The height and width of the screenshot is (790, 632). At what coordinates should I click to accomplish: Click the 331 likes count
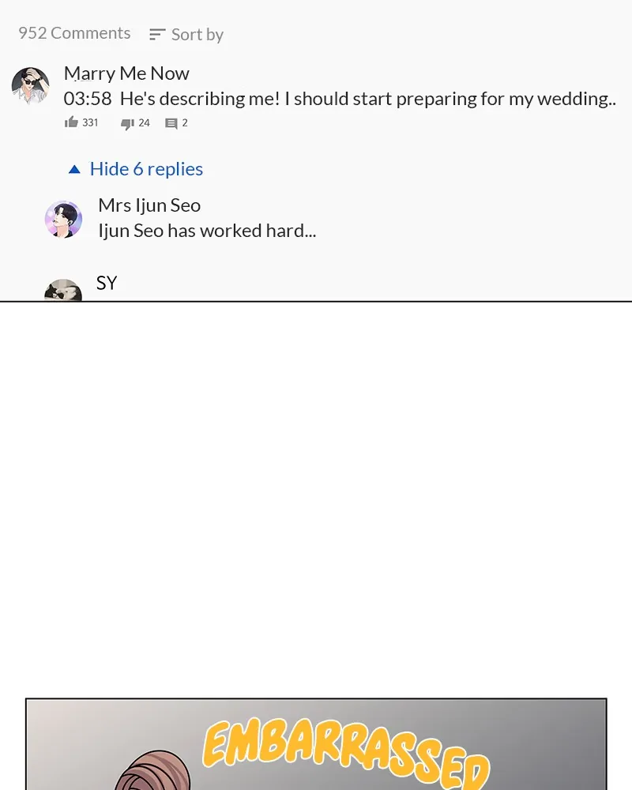[x=90, y=122]
